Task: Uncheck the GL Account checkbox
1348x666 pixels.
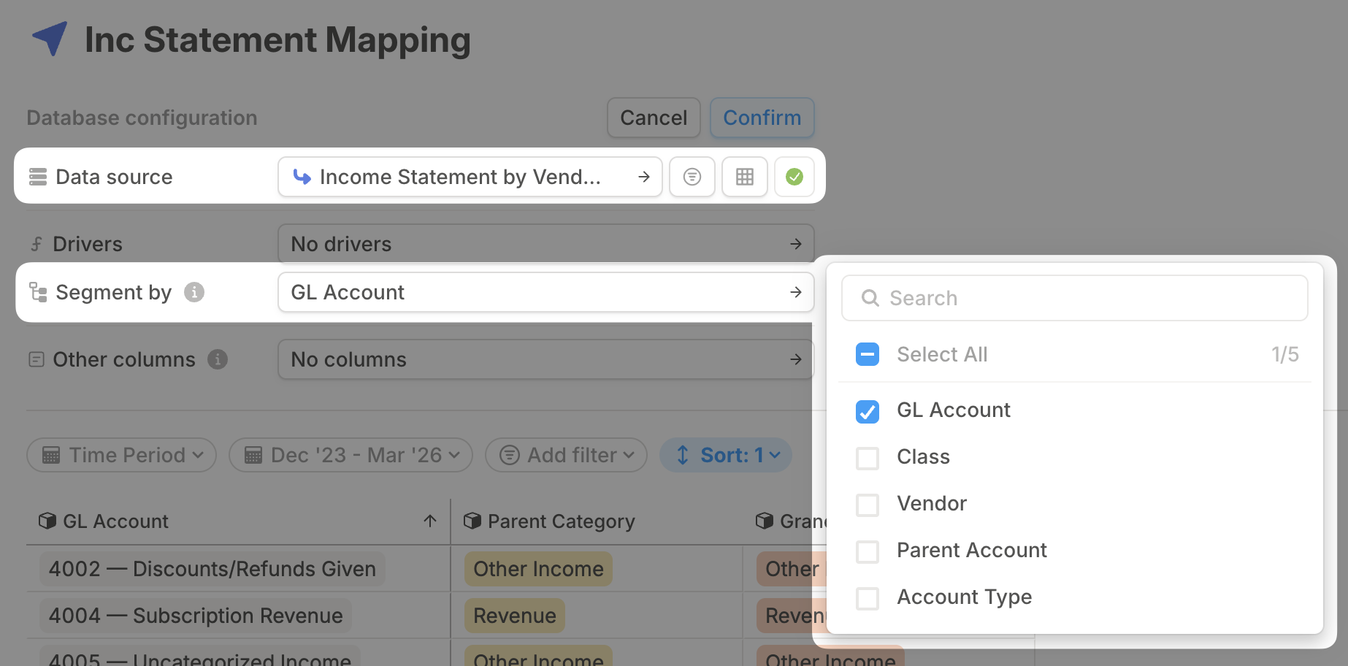Action: (x=868, y=412)
